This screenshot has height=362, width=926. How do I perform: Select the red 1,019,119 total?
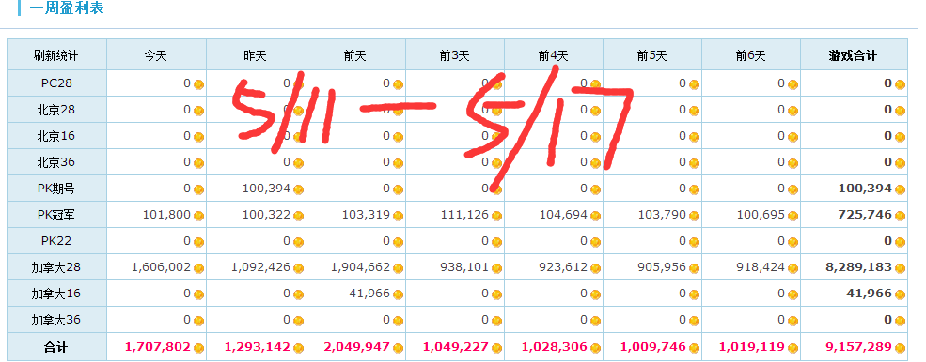click(x=752, y=347)
